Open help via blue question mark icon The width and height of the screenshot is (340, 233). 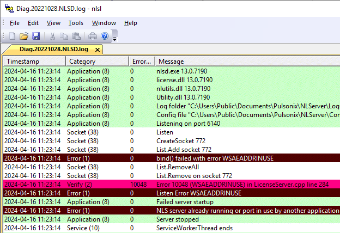click(105, 36)
